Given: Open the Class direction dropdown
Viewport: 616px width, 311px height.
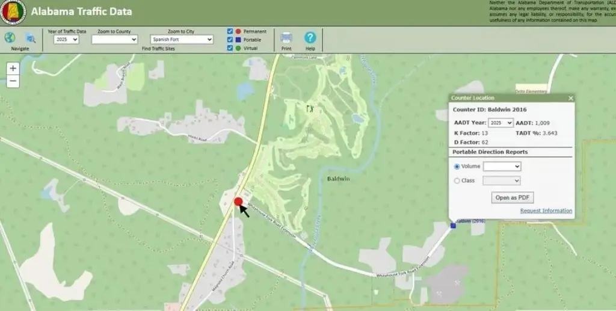Looking at the screenshot, I should [x=502, y=180].
